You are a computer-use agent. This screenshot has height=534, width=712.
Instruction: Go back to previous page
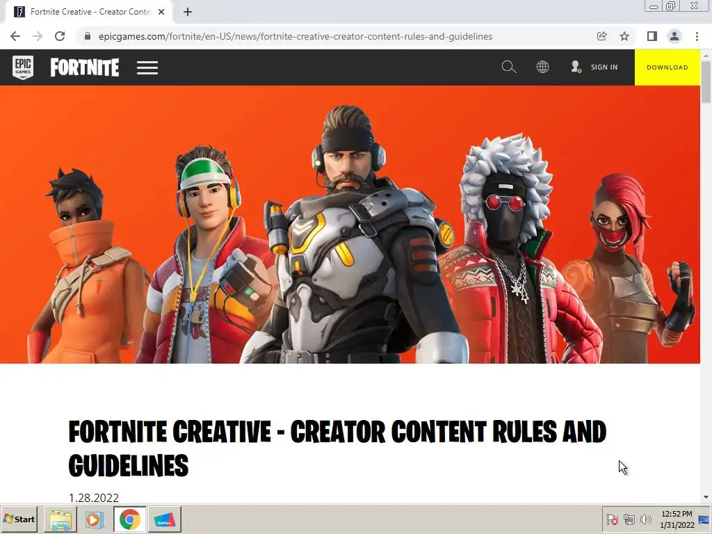tap(15, 36)
